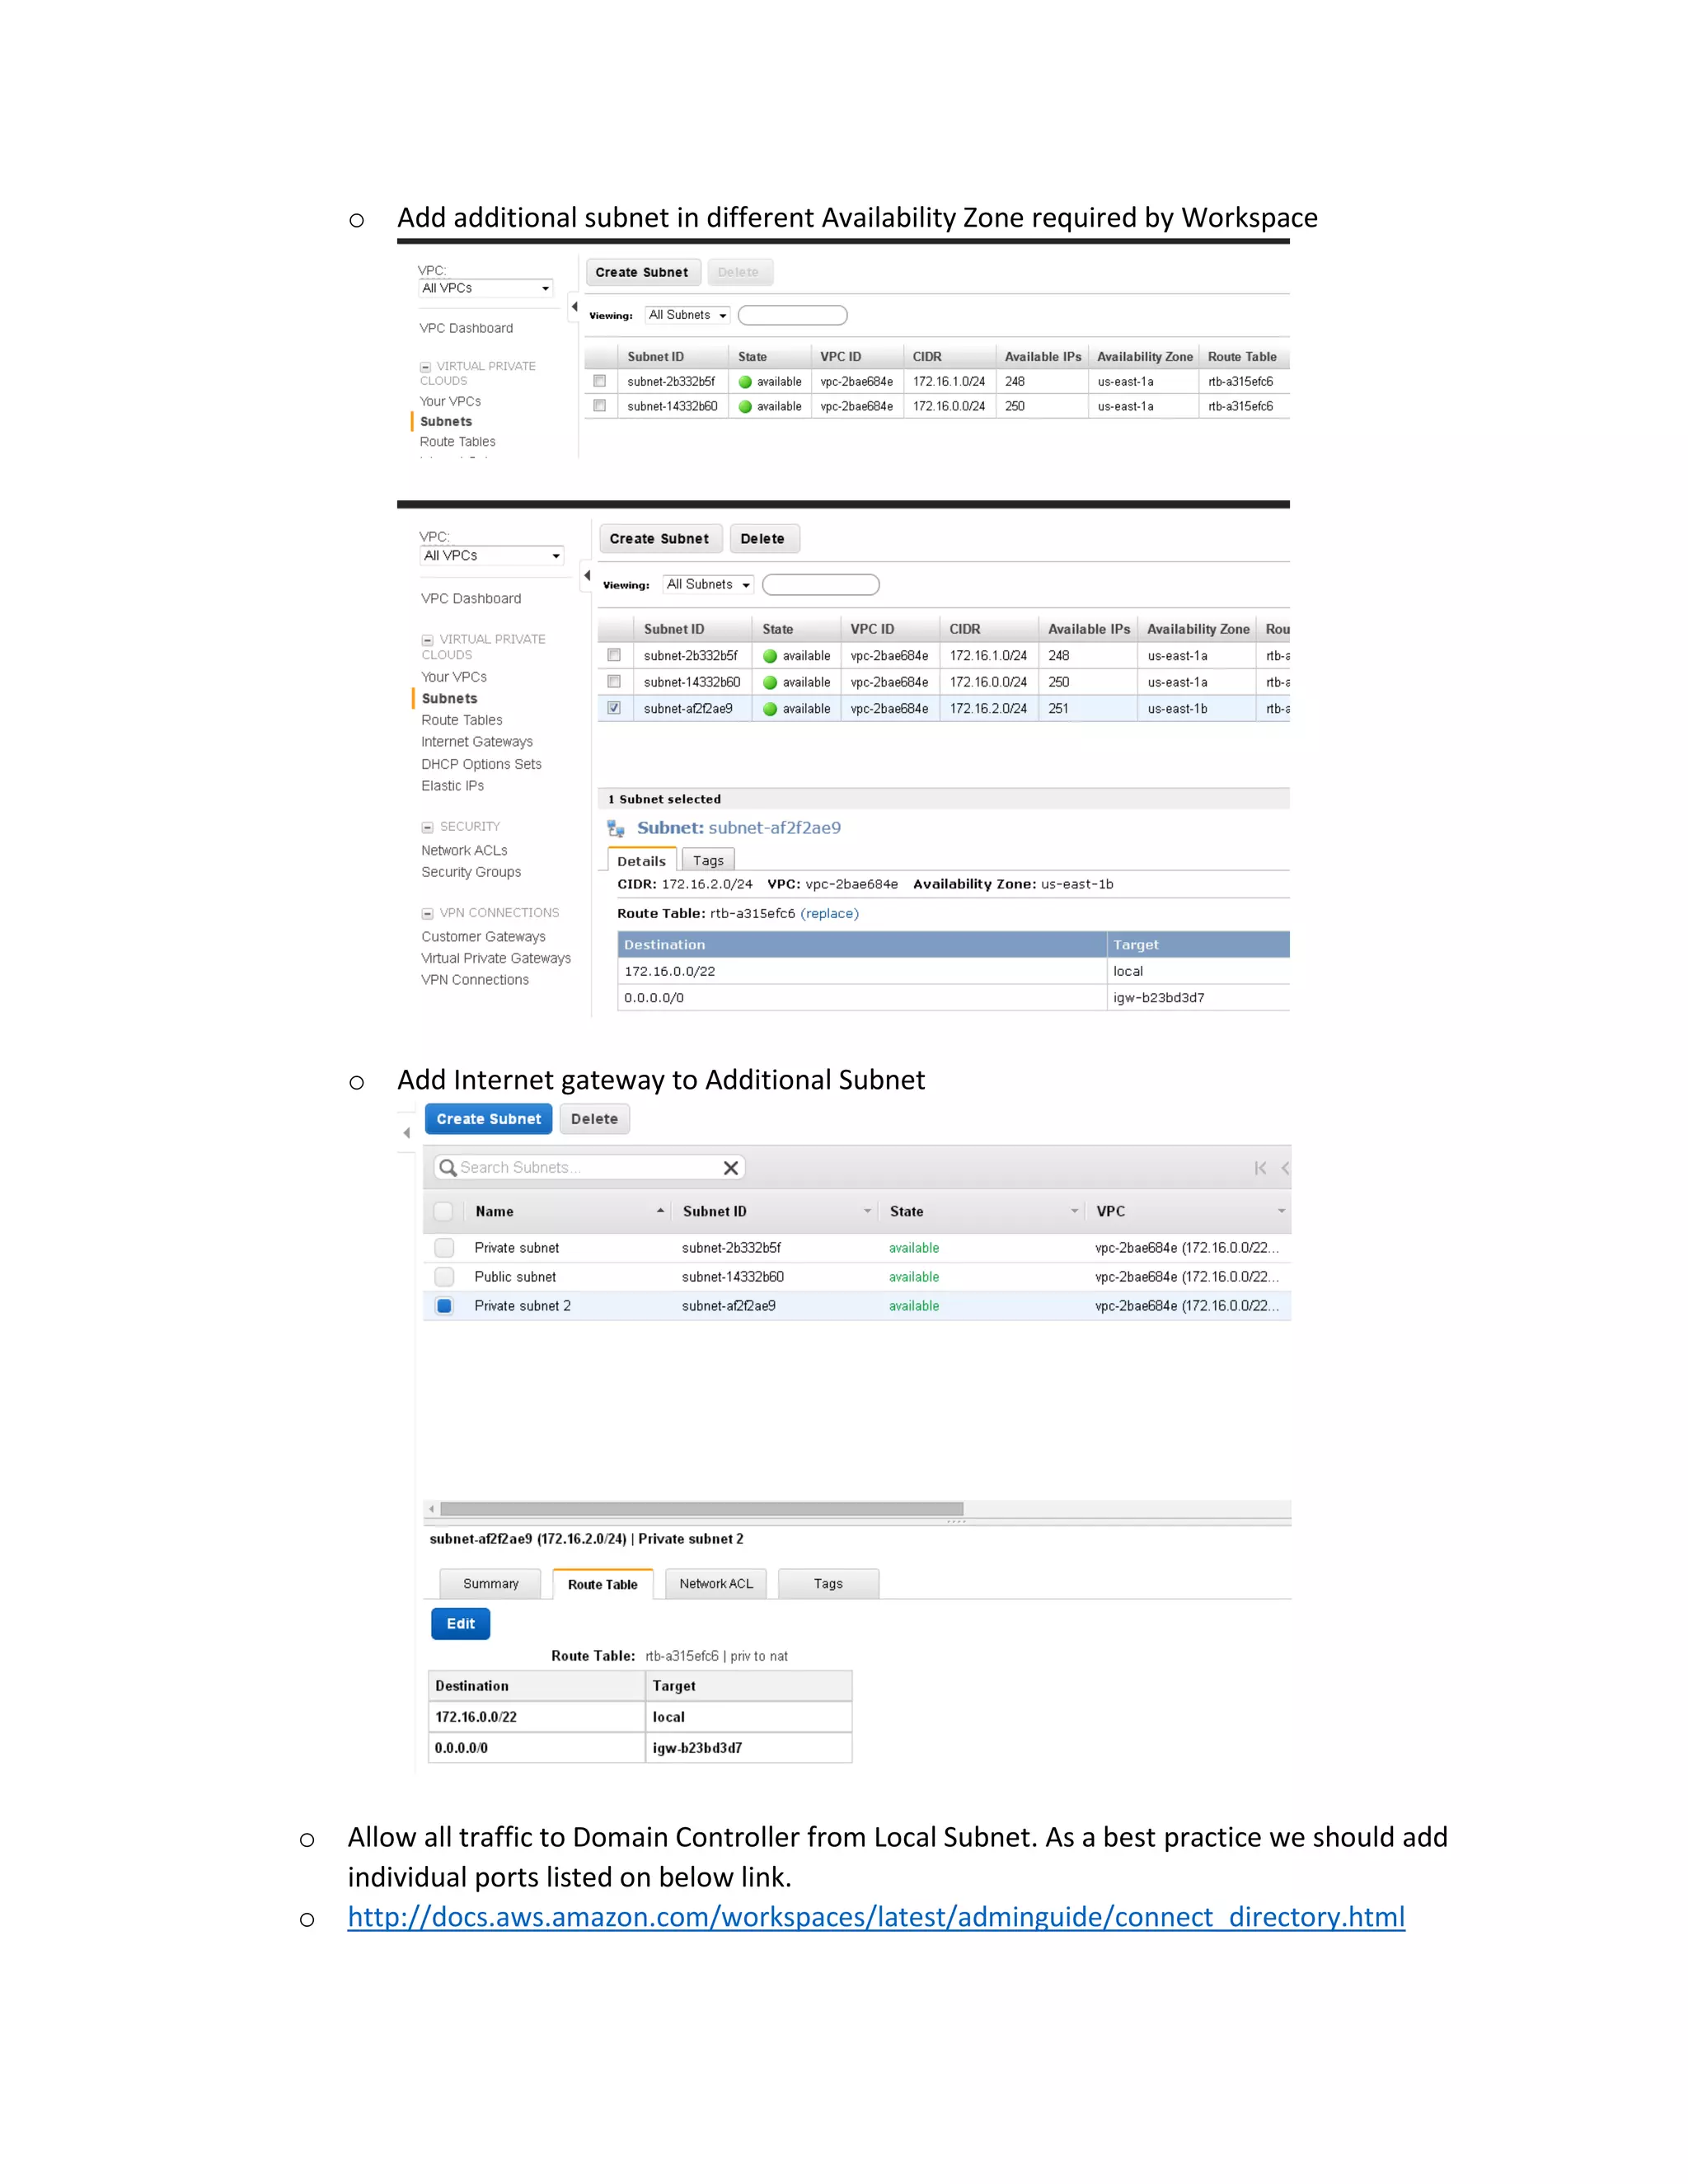Click Create Subnet in middle screenshot

pos(659,538)
